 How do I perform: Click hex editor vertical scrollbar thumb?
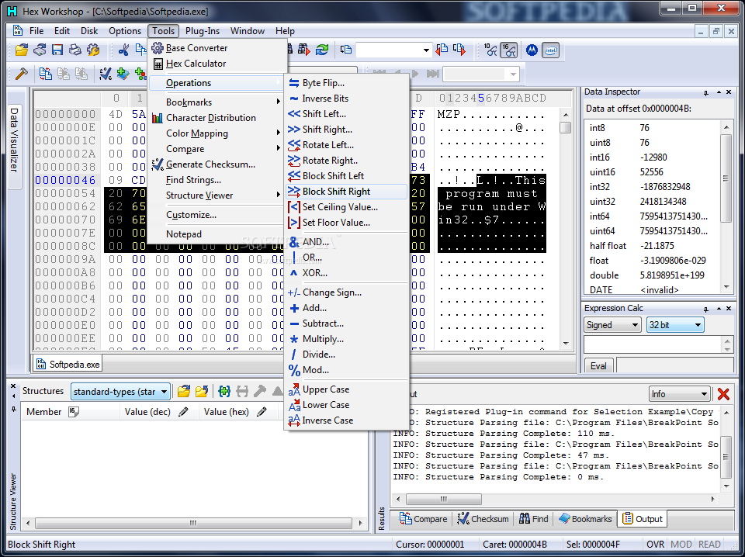coord(565,128)
